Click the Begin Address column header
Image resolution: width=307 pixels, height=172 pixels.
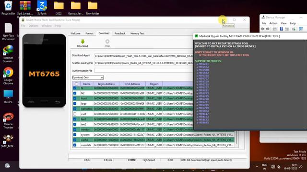106,84
